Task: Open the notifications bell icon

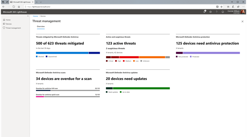Action: coord(204,11)
